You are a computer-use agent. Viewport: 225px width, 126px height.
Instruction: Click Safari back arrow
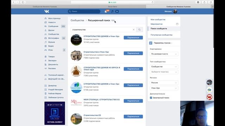(x=14, y=2)
